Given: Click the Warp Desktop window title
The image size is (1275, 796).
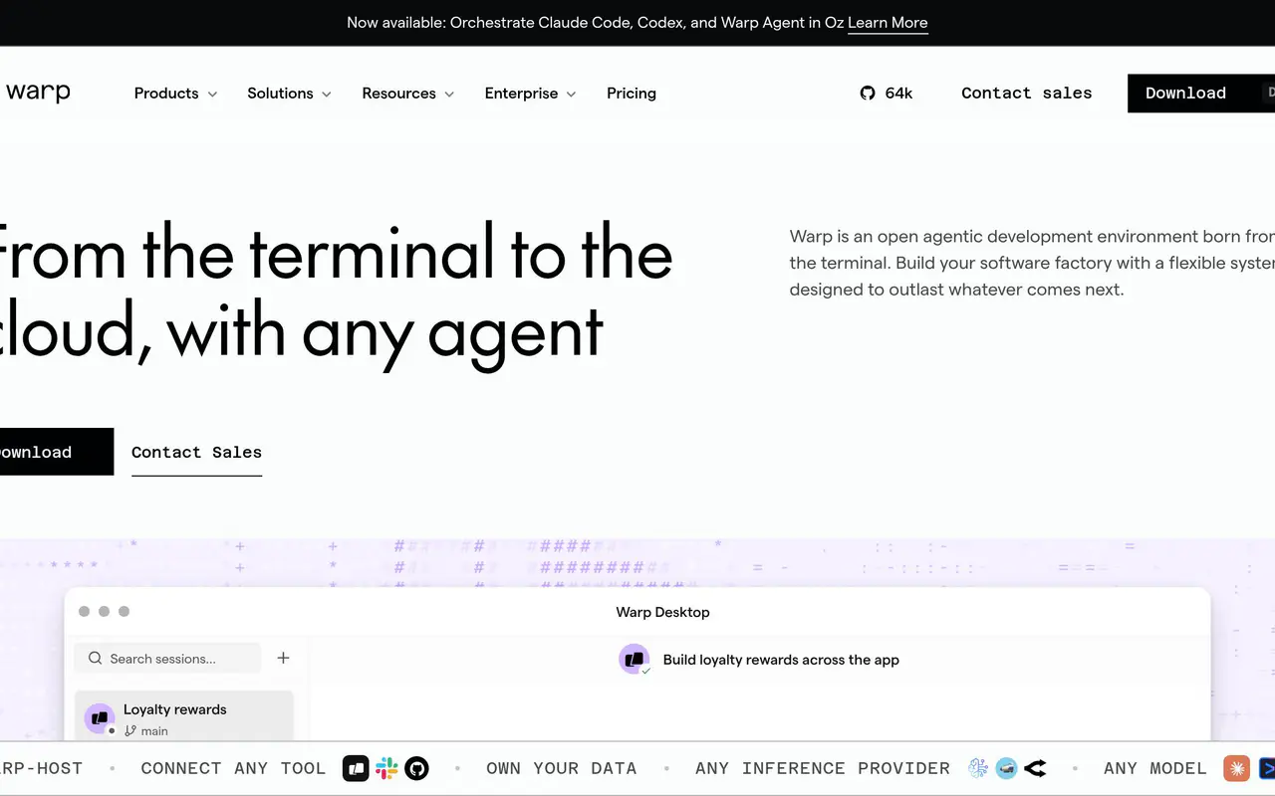Looking at the screenshot, I should click(663, 612).
